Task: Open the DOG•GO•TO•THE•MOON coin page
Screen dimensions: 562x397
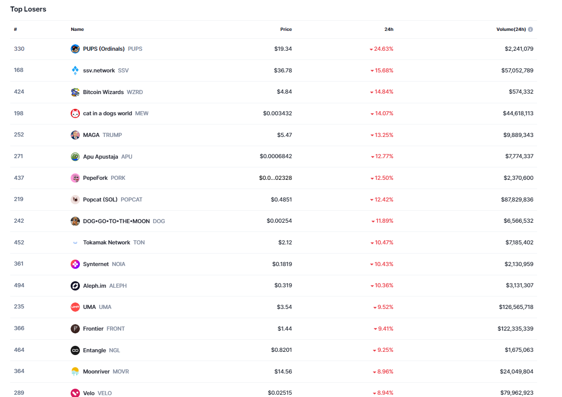Action: 116,221
